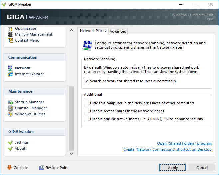Click the Optimization icon in sidebar
The width and height of the screenshot is (219, 175).
(10, 29)
